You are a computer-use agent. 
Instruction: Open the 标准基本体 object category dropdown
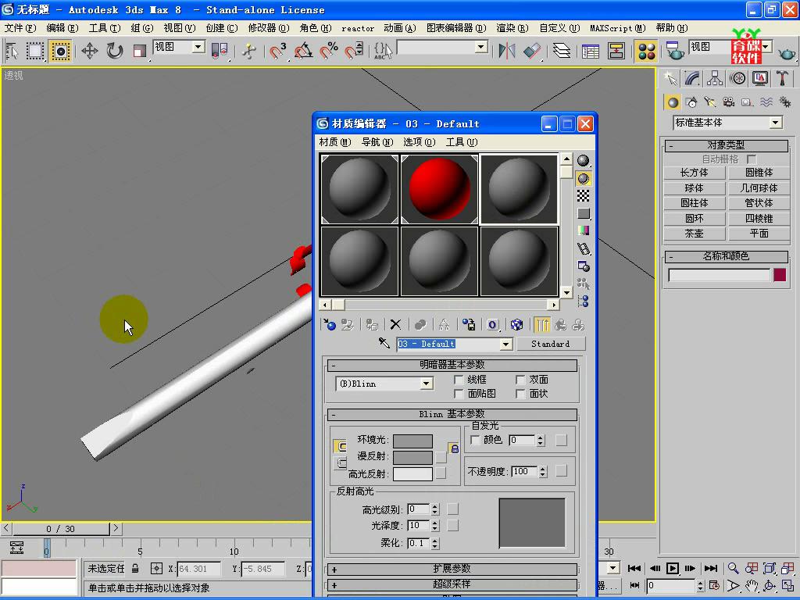(776, 123)
